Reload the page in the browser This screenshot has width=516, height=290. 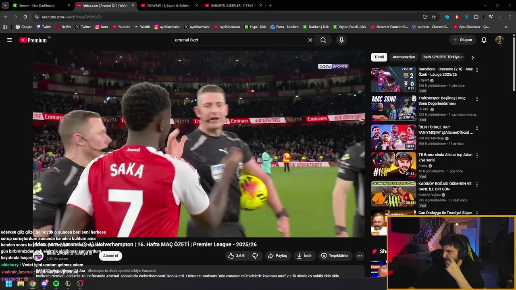tap(25, 17)
